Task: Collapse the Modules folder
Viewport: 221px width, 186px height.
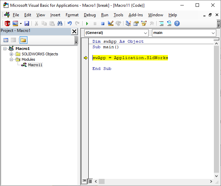Action: click(x=11, y=59)
